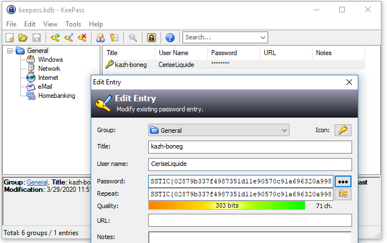The image size is (387, 243).
Task: Click the KeePass lock icon in title bar
Action: click(11, 10)
